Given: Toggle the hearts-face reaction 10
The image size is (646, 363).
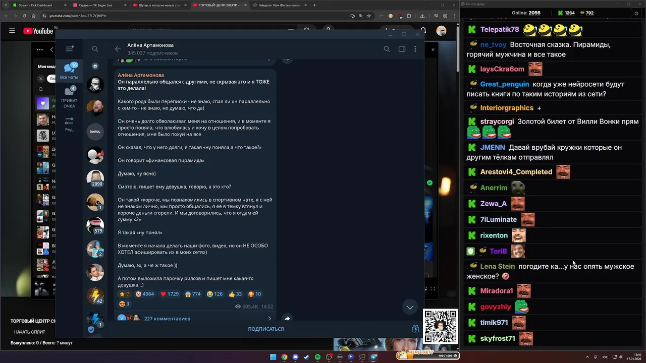Looking at the screenshot, I should click(x=254, y=294).
